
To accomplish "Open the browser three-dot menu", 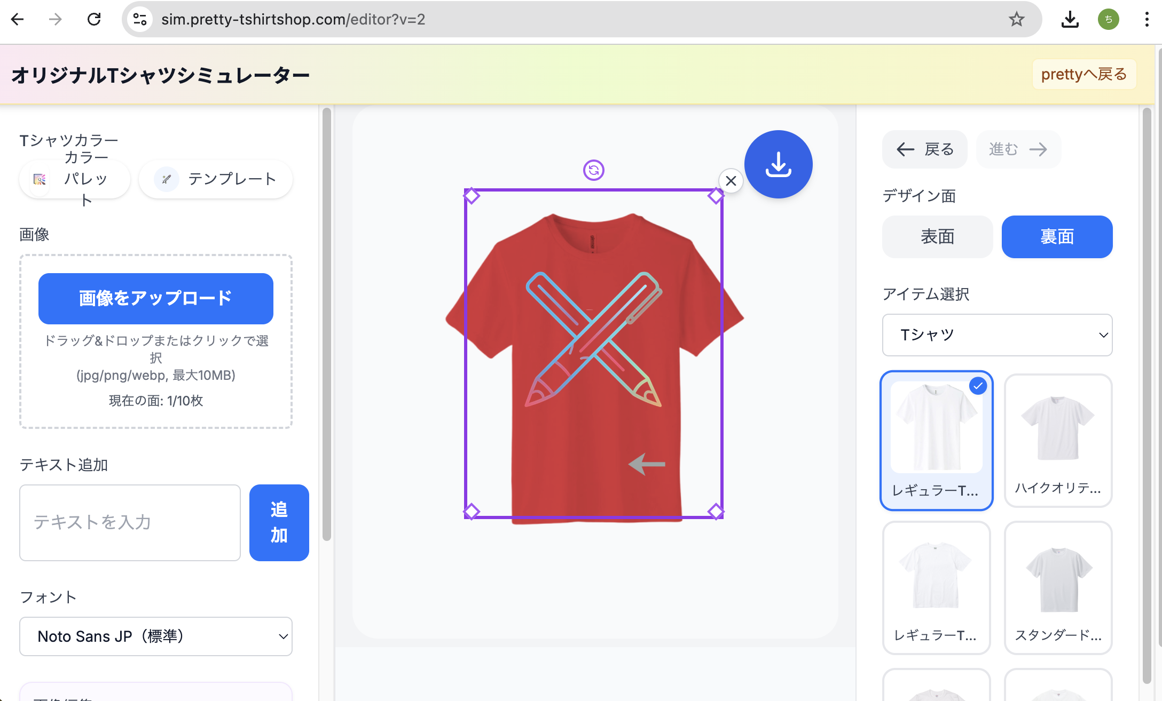I will [1147, 20].
